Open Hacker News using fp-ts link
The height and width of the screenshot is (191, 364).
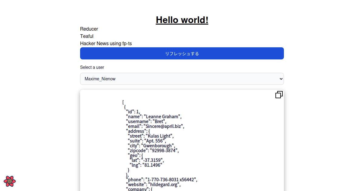point(106,44)
